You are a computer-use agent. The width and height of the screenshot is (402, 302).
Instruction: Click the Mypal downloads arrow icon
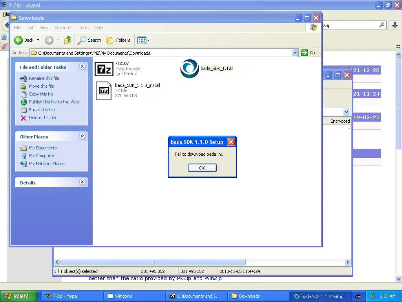pos(395,25)
